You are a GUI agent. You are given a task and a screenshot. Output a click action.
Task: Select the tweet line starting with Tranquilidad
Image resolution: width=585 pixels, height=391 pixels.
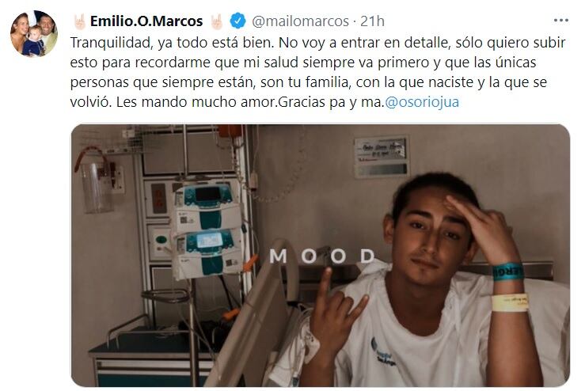pyautogui.click(x=318, y=43)
